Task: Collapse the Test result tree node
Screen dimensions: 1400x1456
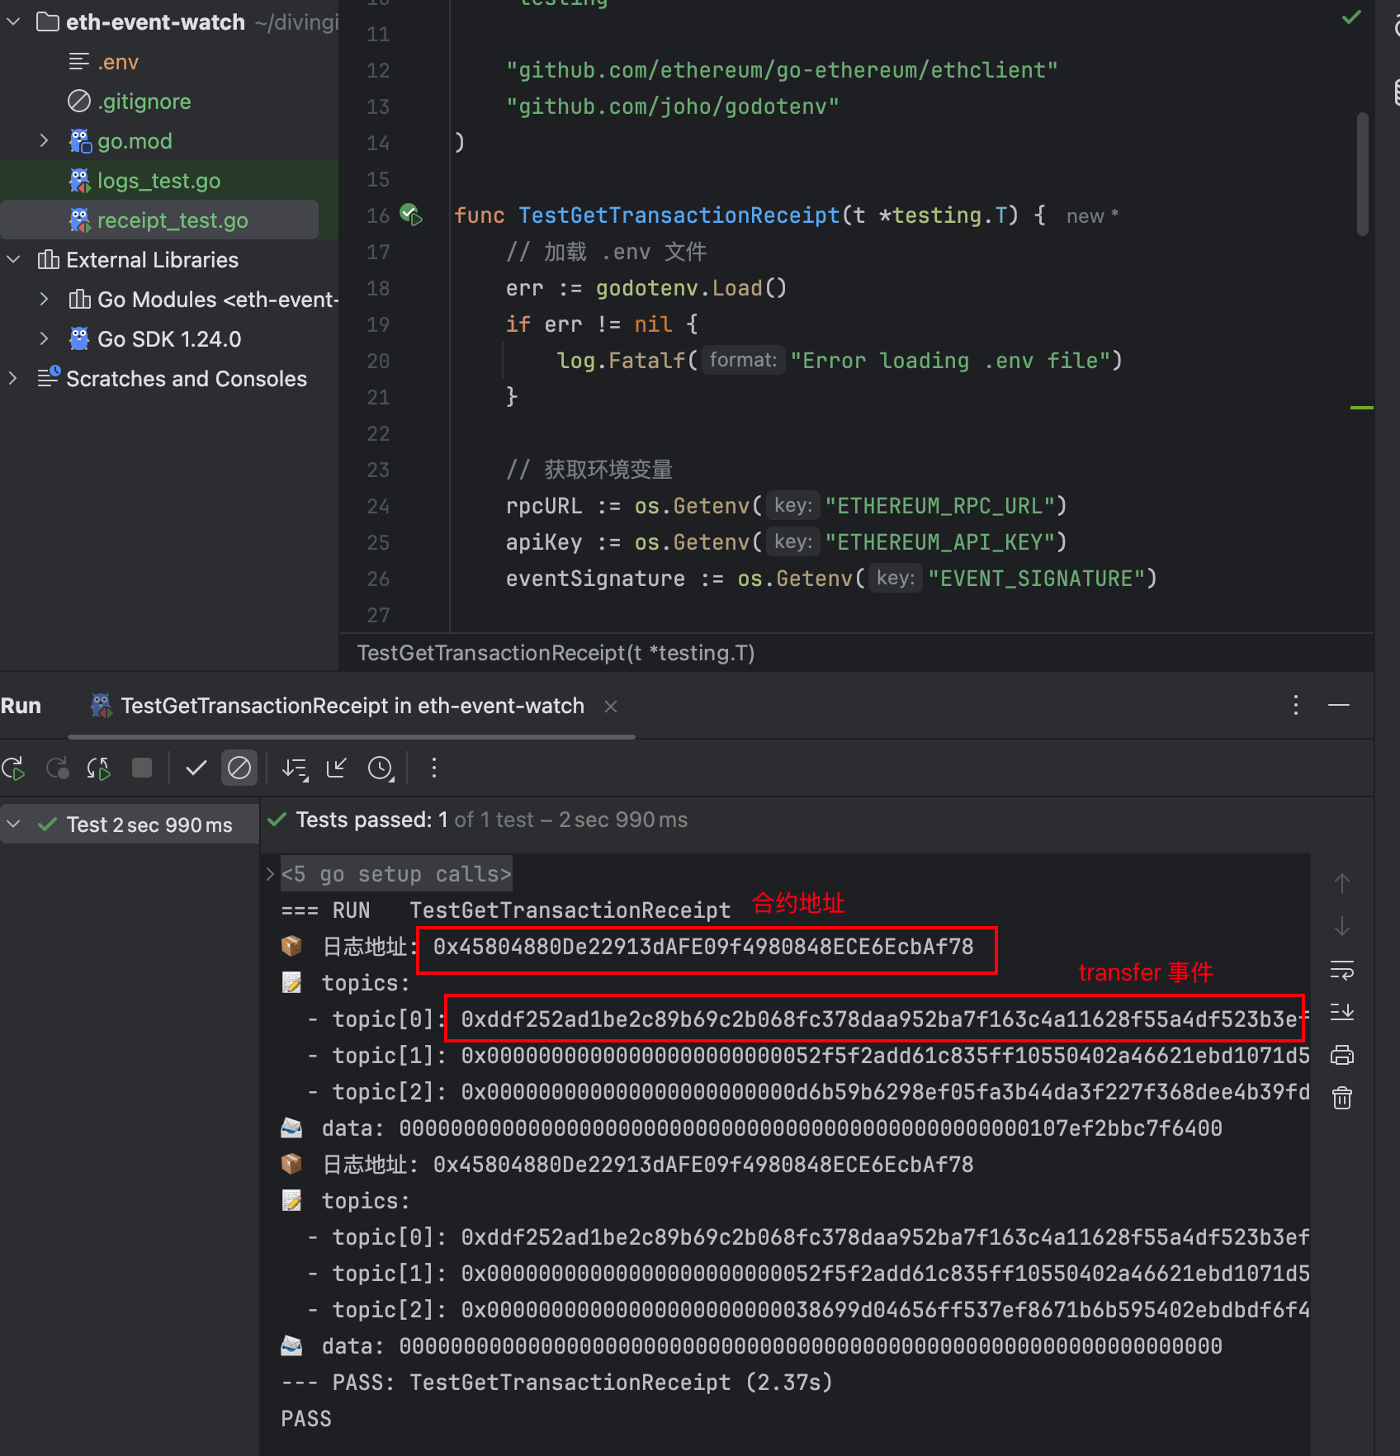Action: [x=13, y=825]
